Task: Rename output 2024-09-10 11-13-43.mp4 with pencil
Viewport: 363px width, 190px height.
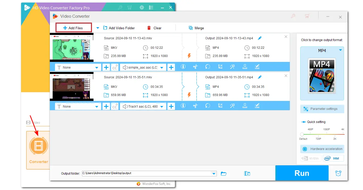Action: click(260, 38)
